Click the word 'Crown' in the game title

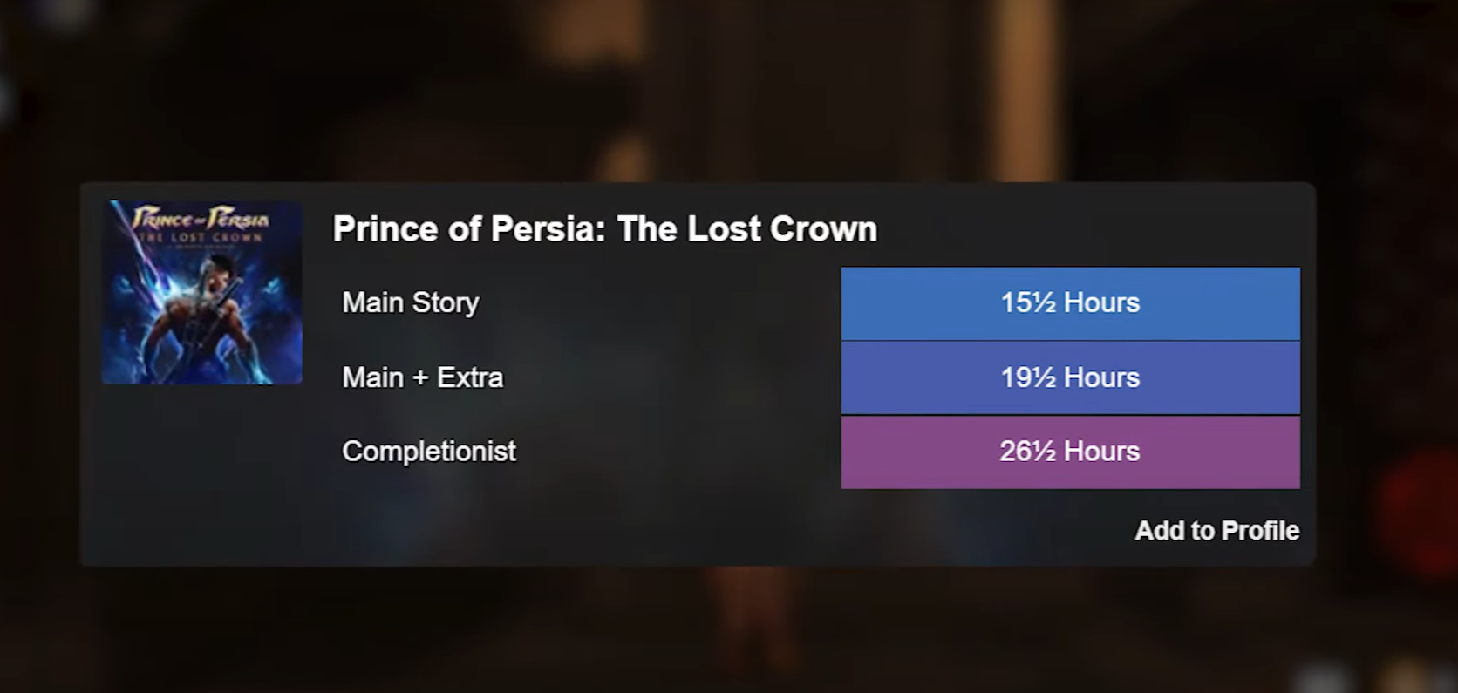823,229
